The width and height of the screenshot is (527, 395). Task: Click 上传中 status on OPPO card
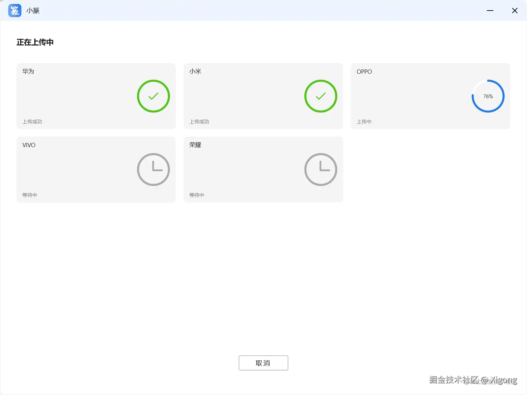coord(364,122)
